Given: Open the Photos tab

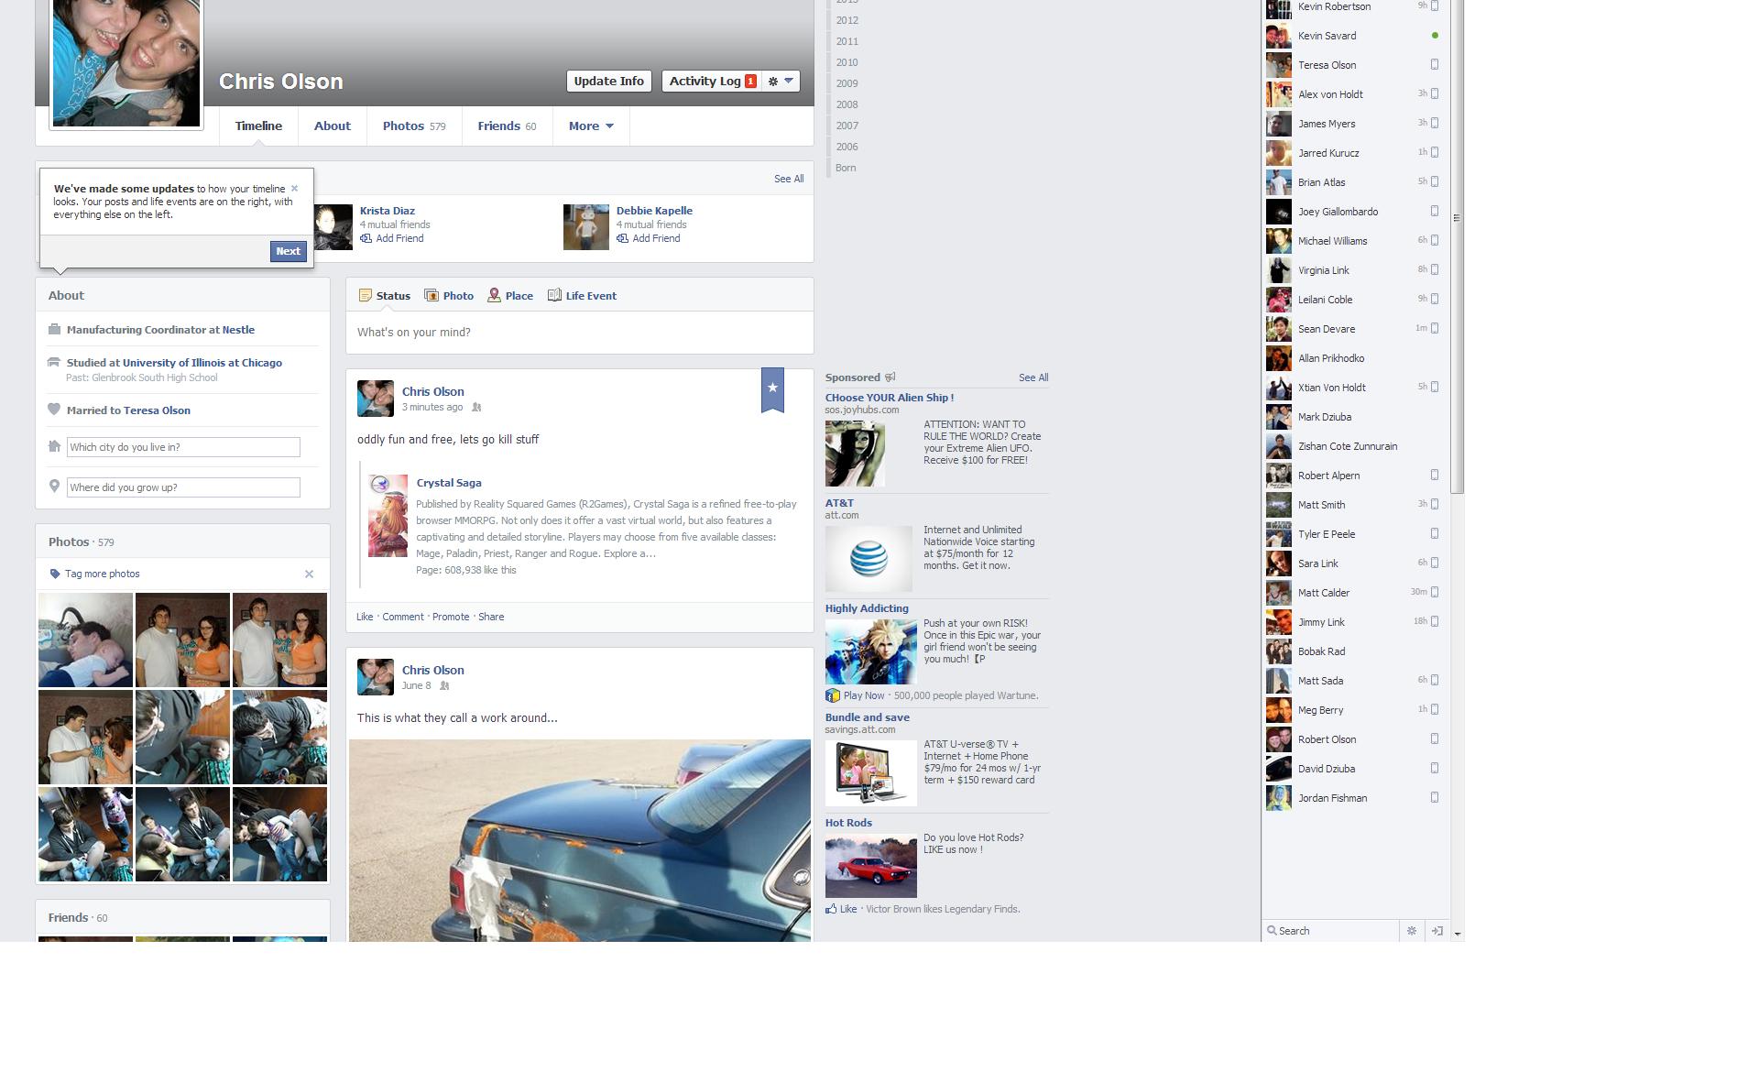Looking at the screenshot, I should [413, 126].
